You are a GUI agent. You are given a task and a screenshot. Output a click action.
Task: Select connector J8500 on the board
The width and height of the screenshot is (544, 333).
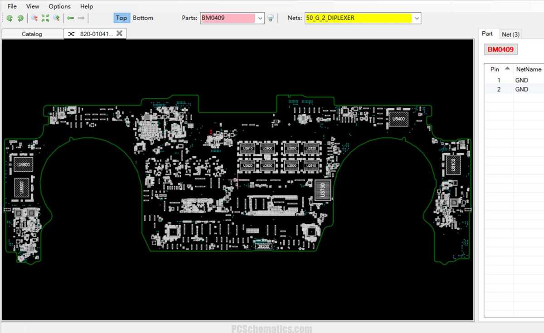pos(264,246)
